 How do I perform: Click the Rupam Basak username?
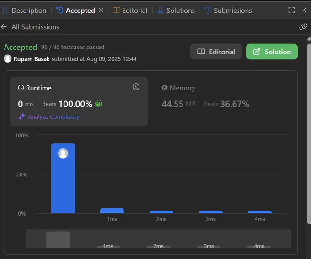coord(32,59)
